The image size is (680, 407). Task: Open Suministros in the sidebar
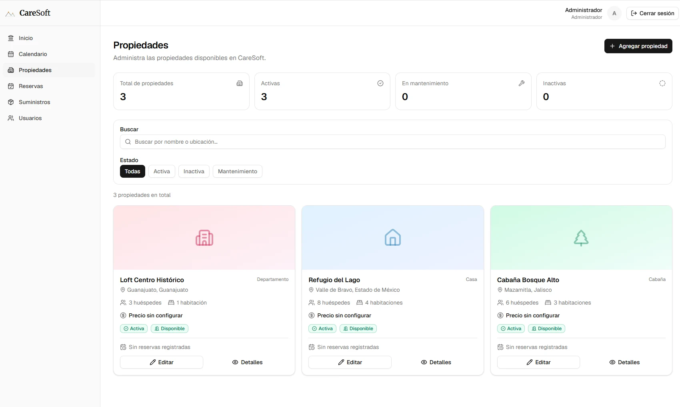[x=49, y=102]
